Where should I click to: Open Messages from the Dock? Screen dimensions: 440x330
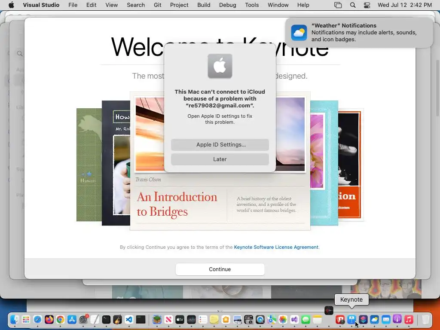point(306,319)
